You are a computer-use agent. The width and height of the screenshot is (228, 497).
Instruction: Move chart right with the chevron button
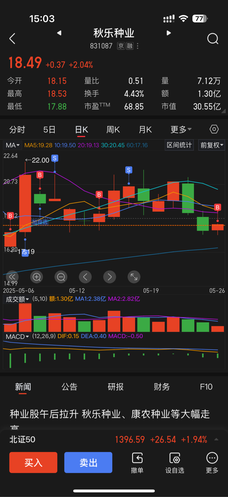pos(110,277)
